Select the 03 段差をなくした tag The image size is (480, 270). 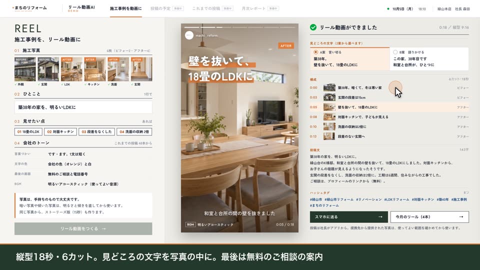[x=96, y=131]
